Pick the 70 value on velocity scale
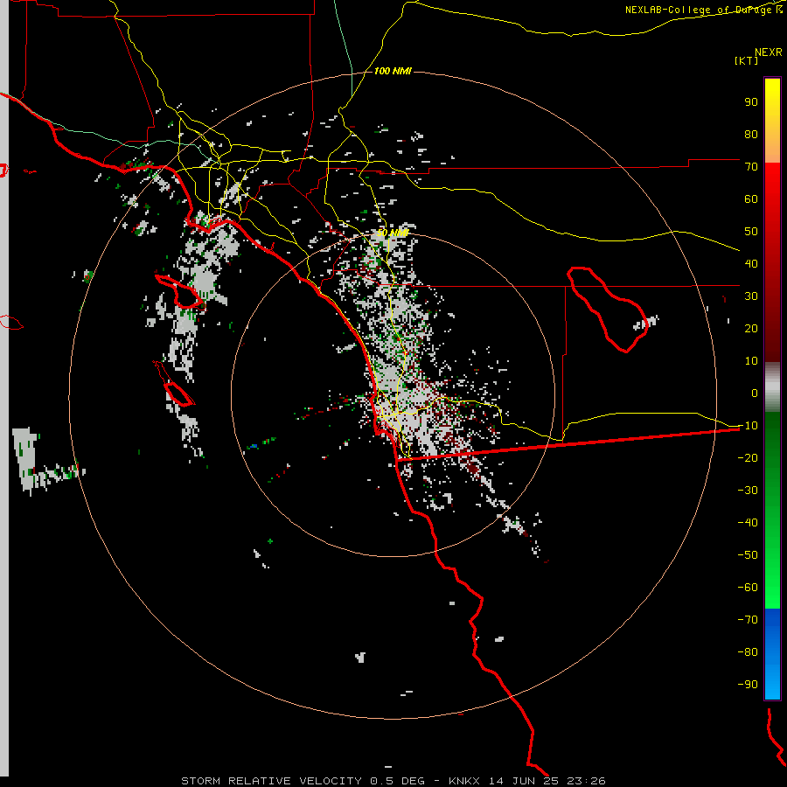 (751, 167)
